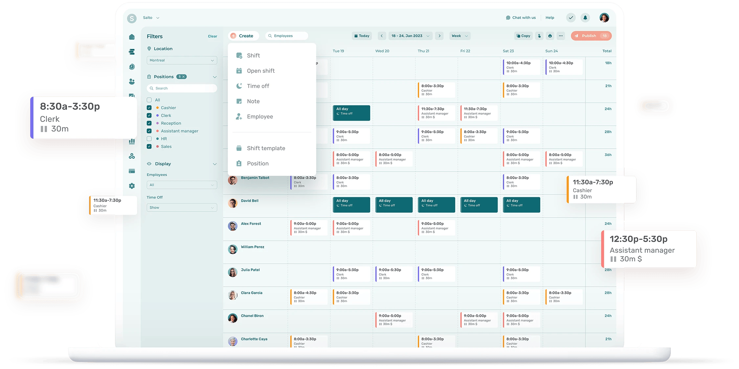
Task: Check the HR position checkbox
Action: tap(149, 138)
